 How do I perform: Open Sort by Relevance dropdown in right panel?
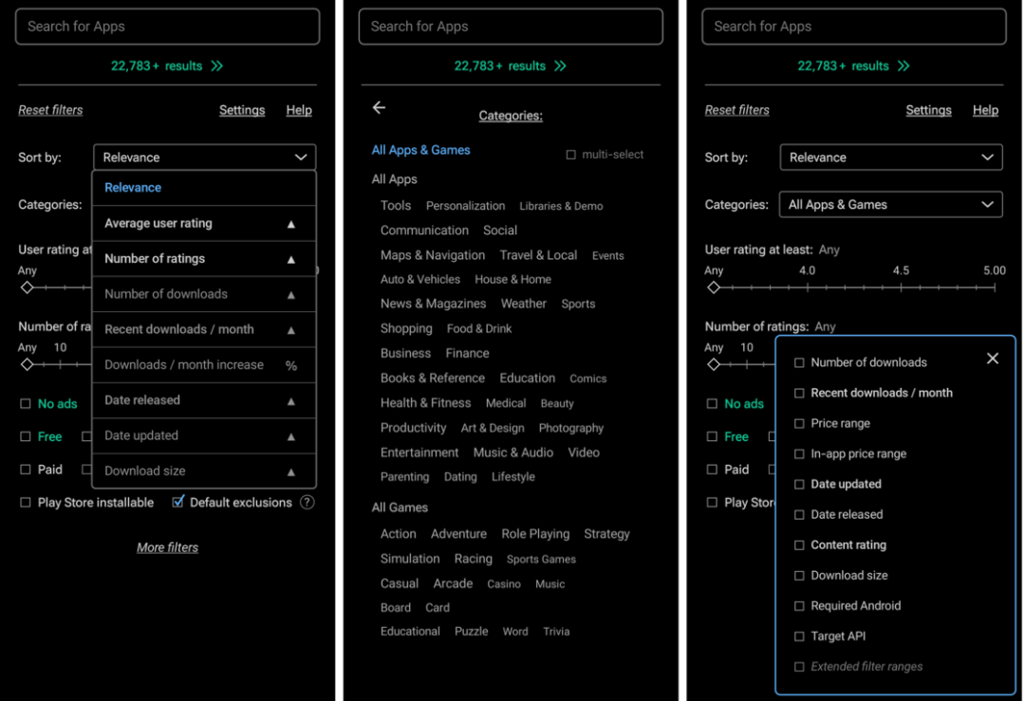click(891, 157)
